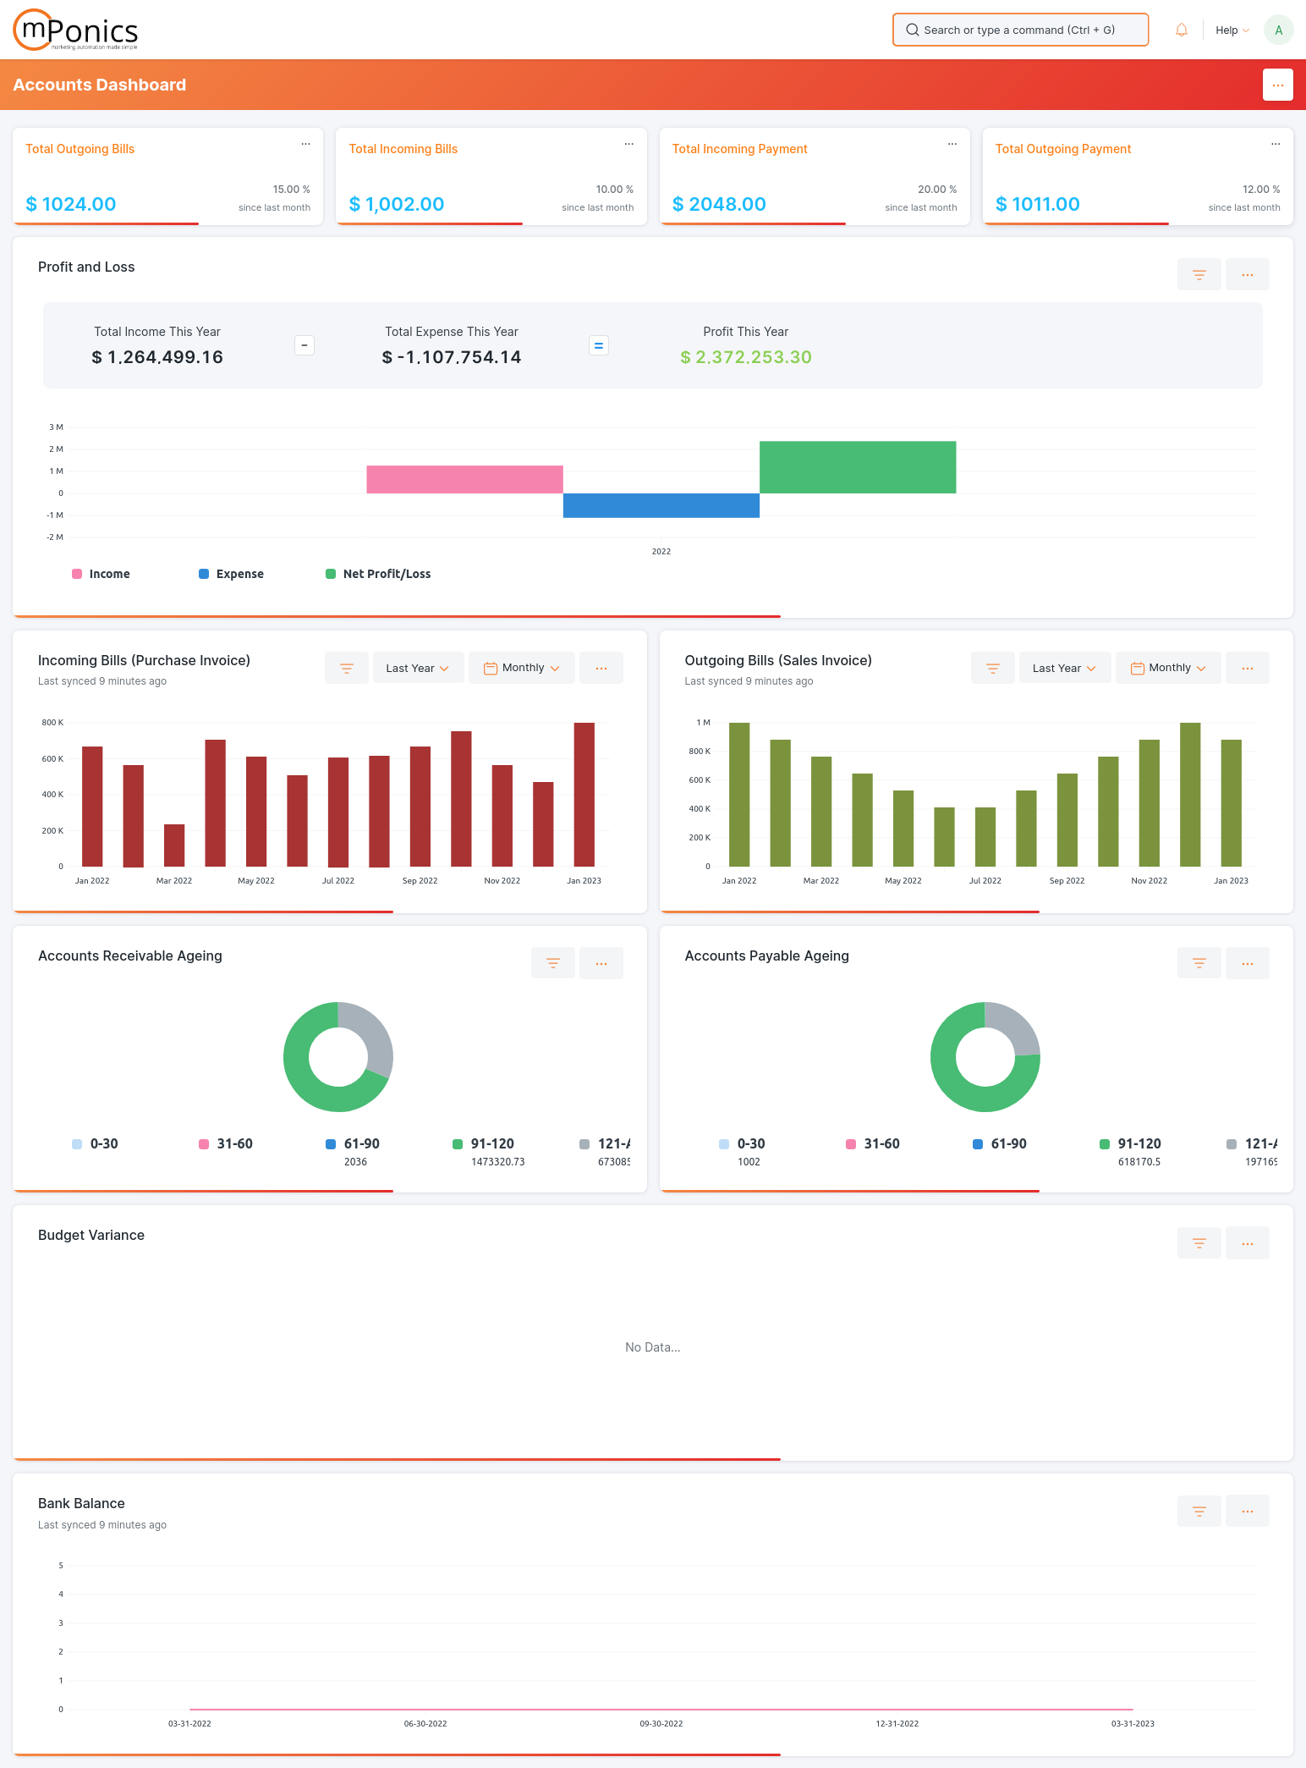
Task: Toggle Income series in chart legend
Action: coord(102,574)
